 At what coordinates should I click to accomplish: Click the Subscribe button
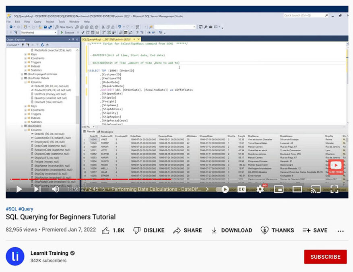click(x=326, y=256)
